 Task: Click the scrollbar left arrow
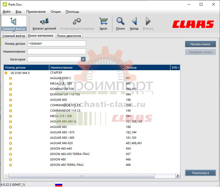coord(6,176)
